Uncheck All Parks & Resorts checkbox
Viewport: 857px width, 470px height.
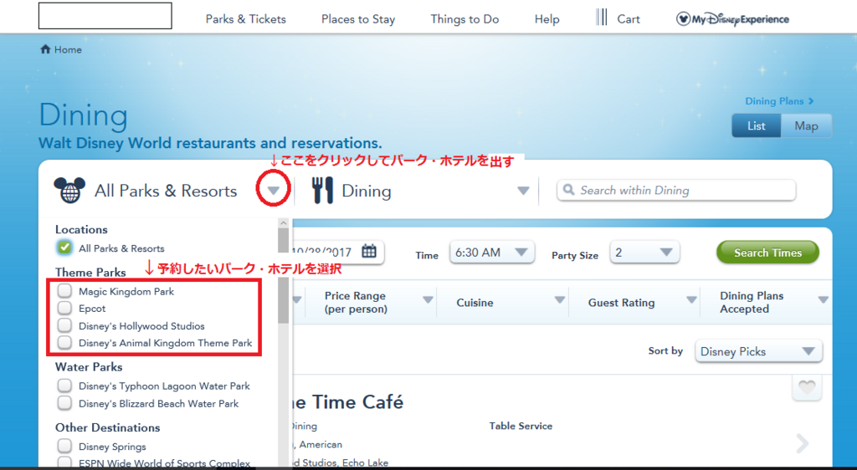pyautogui.click(x=64, y=248)
